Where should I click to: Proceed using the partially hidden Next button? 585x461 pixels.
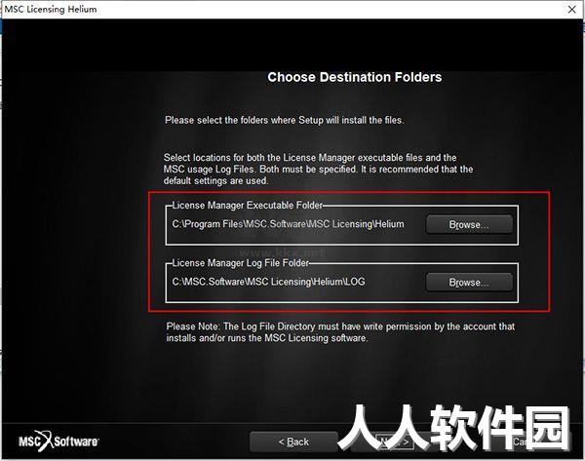pyautogui.click(x=395, y=442)
